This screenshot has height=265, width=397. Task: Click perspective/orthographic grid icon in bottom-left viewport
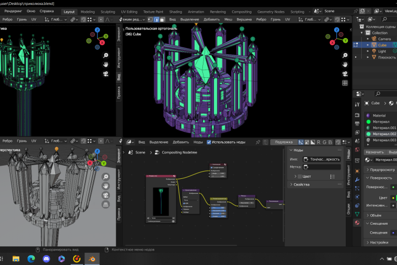click(105, 205)
